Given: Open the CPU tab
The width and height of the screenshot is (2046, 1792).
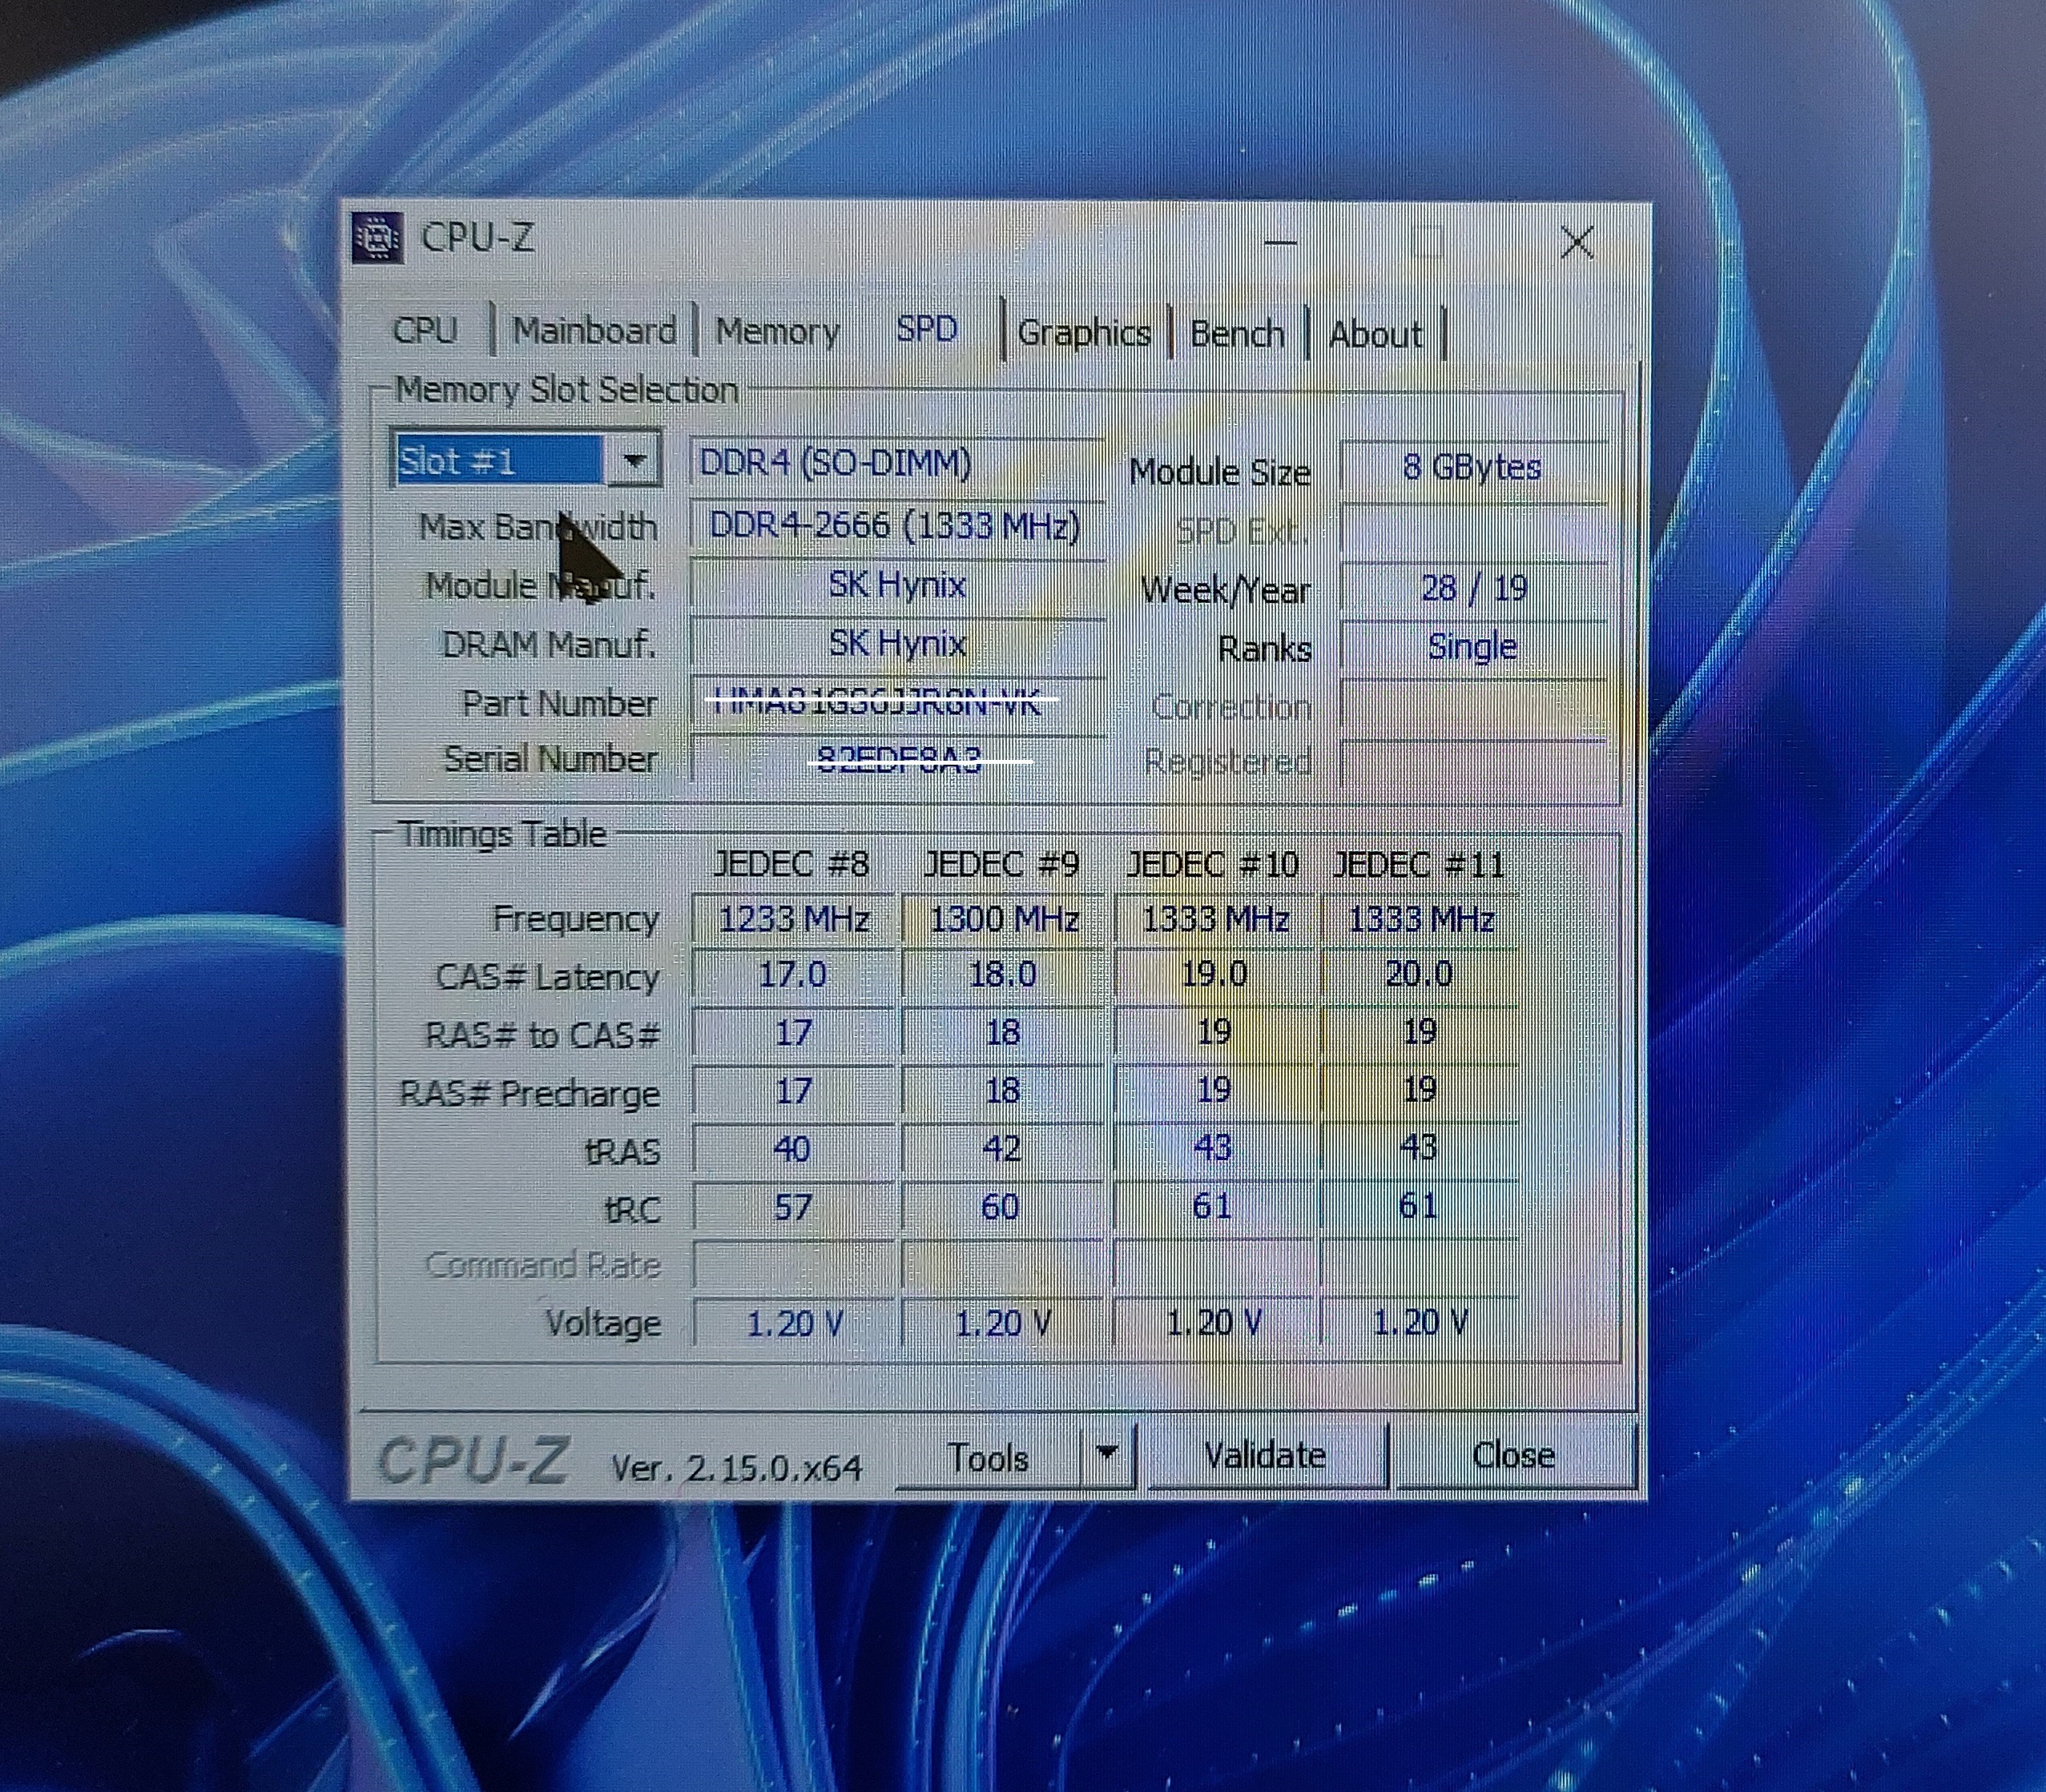Looking at the screenshot, I should pos(425,330).
